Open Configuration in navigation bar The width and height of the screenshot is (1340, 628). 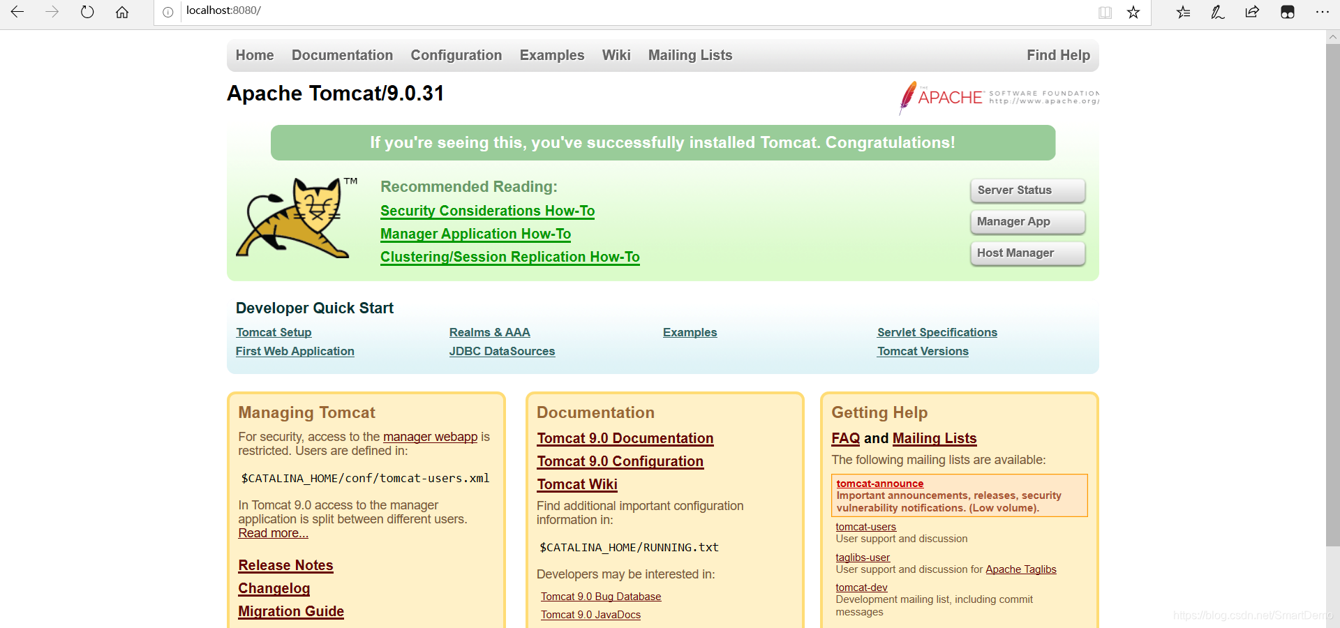pyautogui.click(x=456, y=55)
